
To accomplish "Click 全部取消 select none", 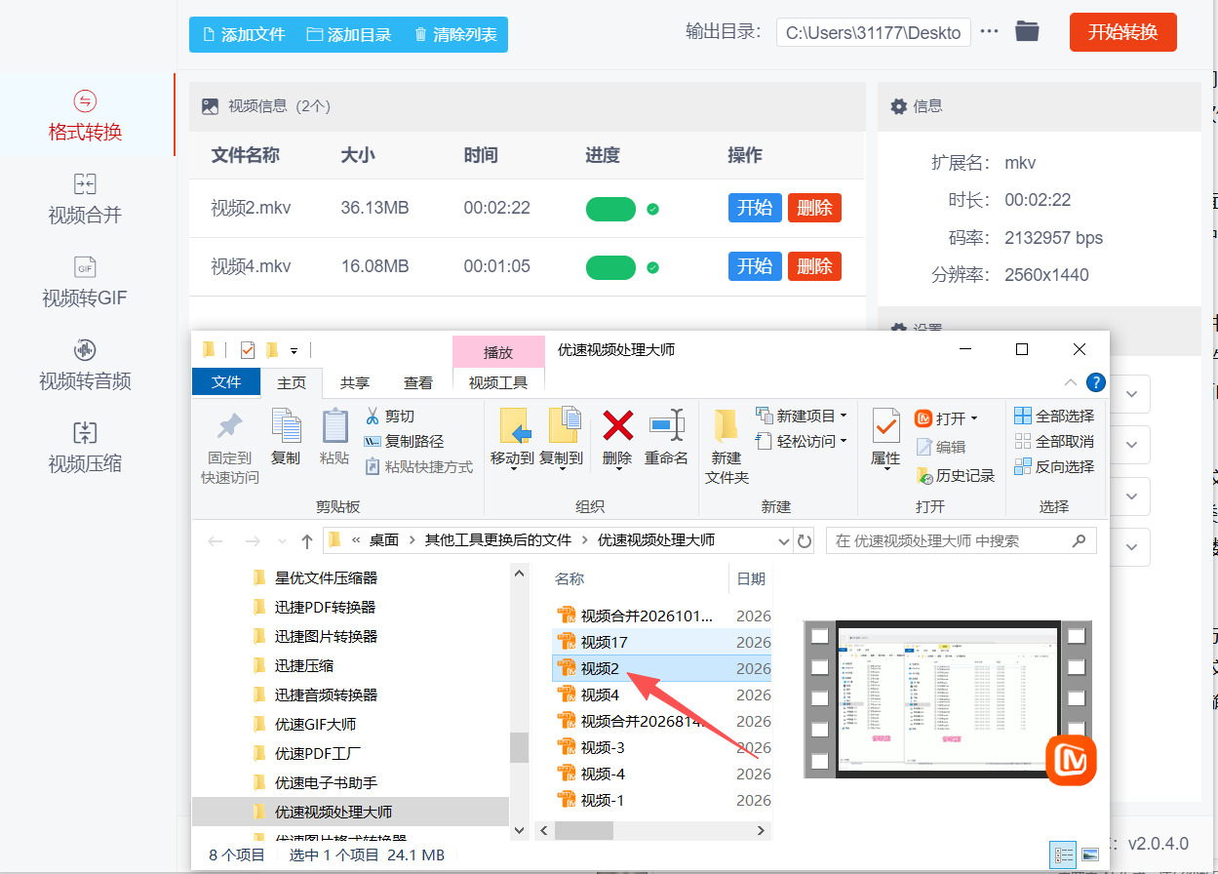I will pos(1054,442).
